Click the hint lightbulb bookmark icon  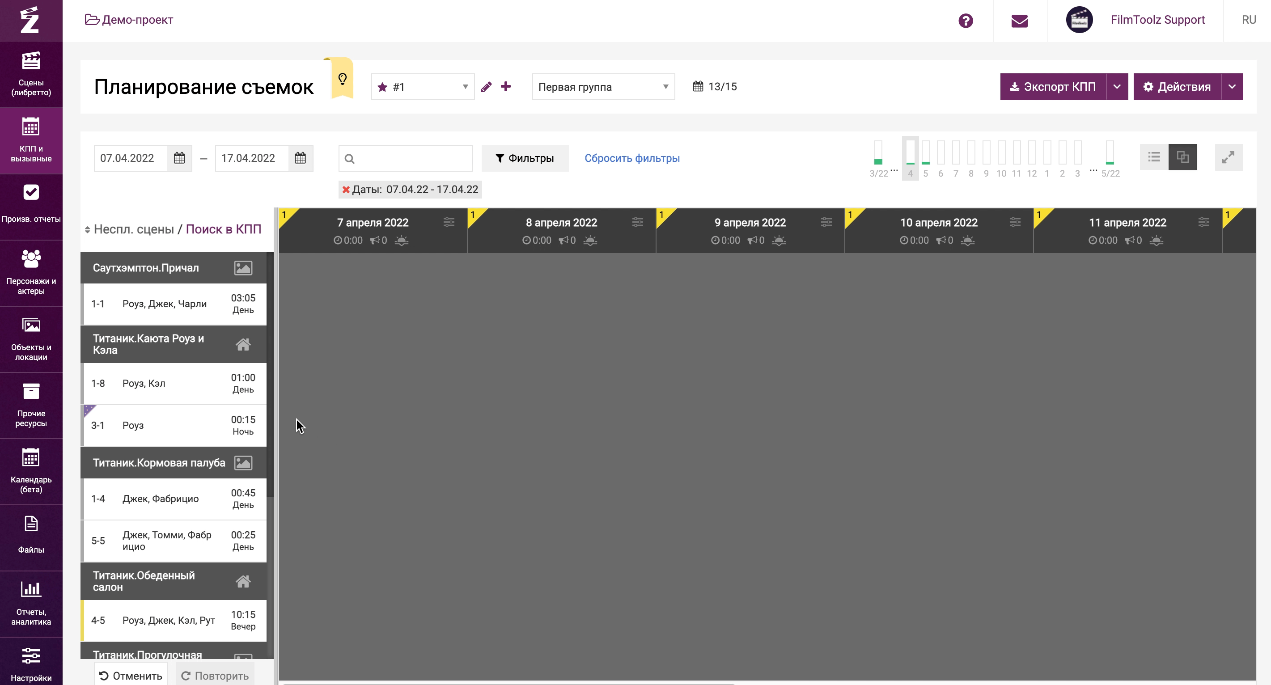(343, 79)
